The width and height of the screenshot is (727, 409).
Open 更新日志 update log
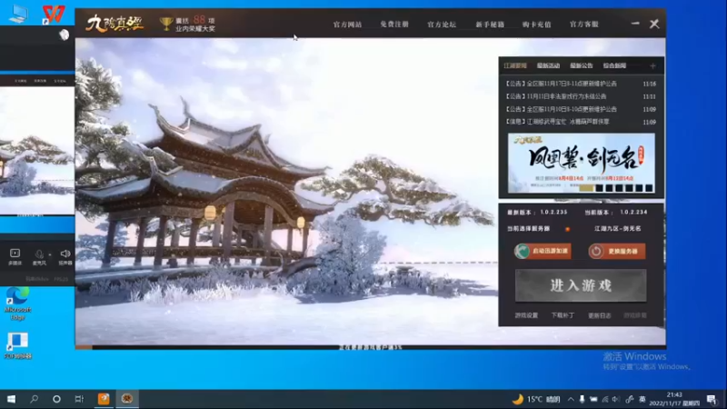(x=600, y=315)
